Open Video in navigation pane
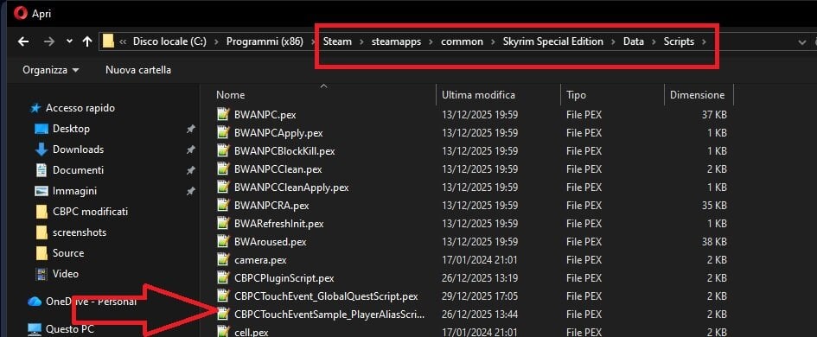The width and height of the screenshot is (817, 337). point(65,274)
